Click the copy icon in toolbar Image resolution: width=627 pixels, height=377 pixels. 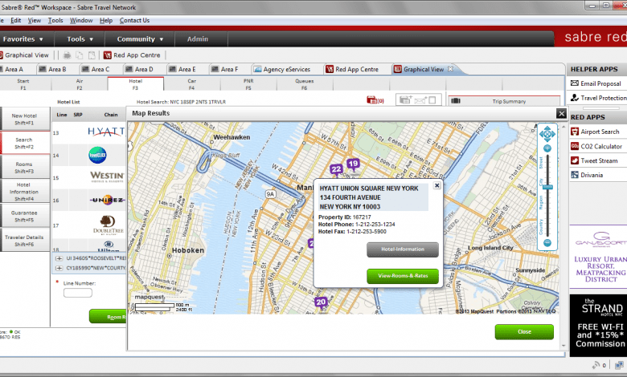80,55
